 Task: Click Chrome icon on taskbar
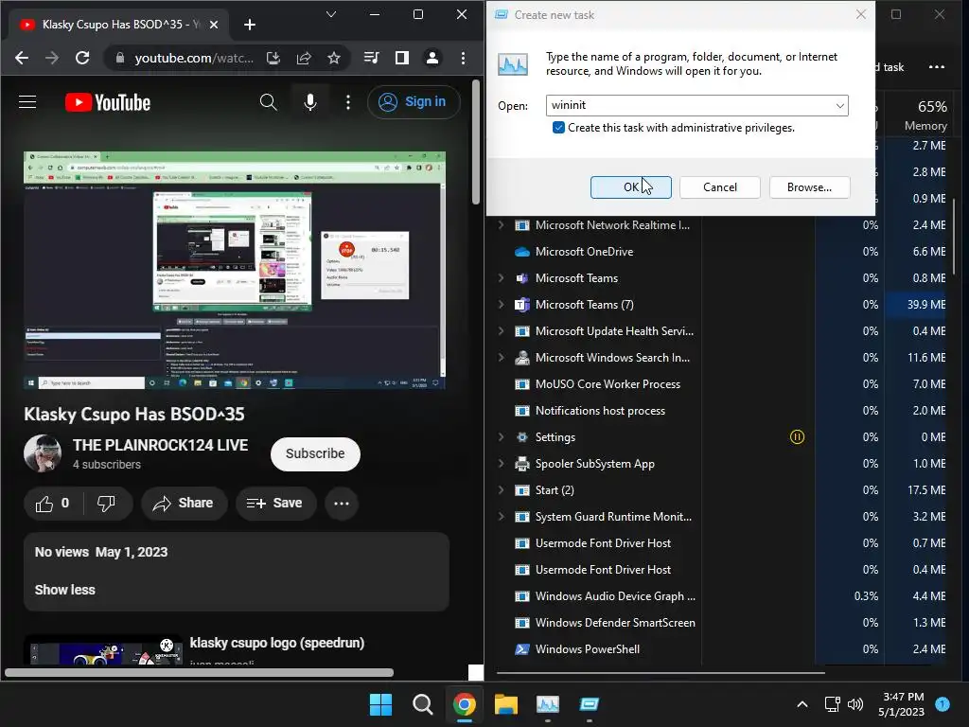464,704
